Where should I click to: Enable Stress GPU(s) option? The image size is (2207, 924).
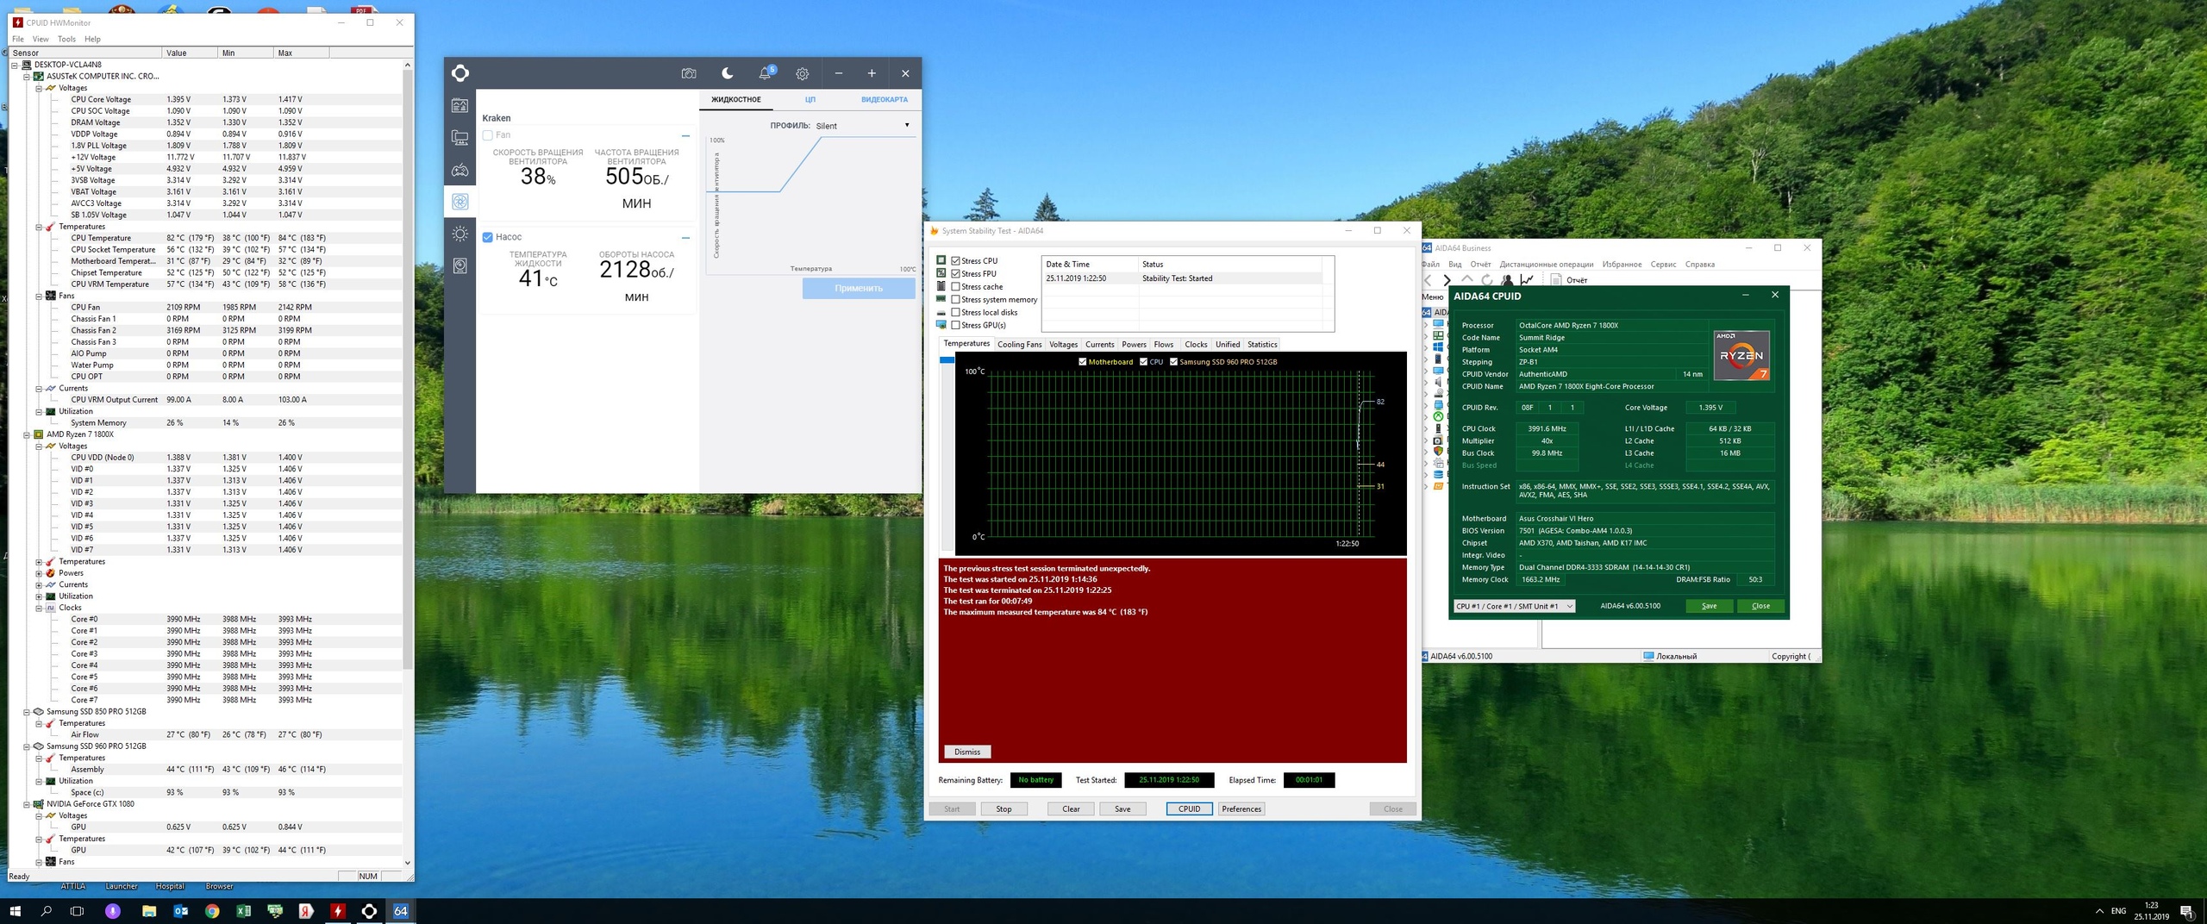point(955,325)
